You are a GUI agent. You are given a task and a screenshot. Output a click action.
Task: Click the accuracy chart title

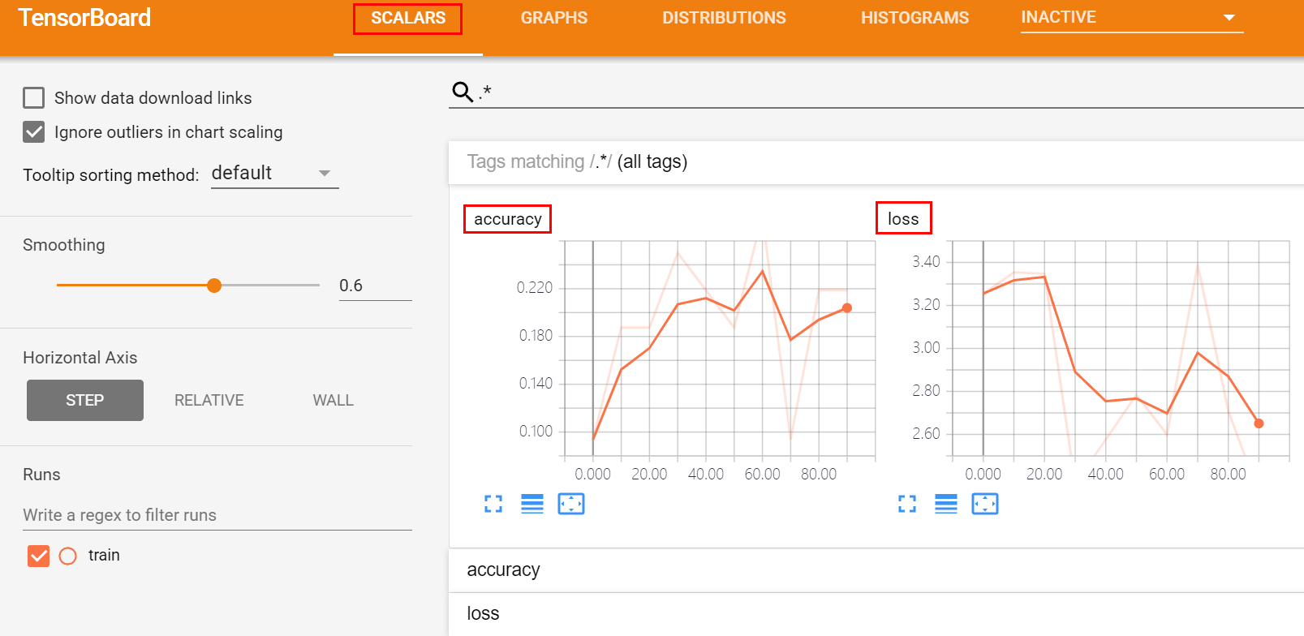click(x=508, y=219)
